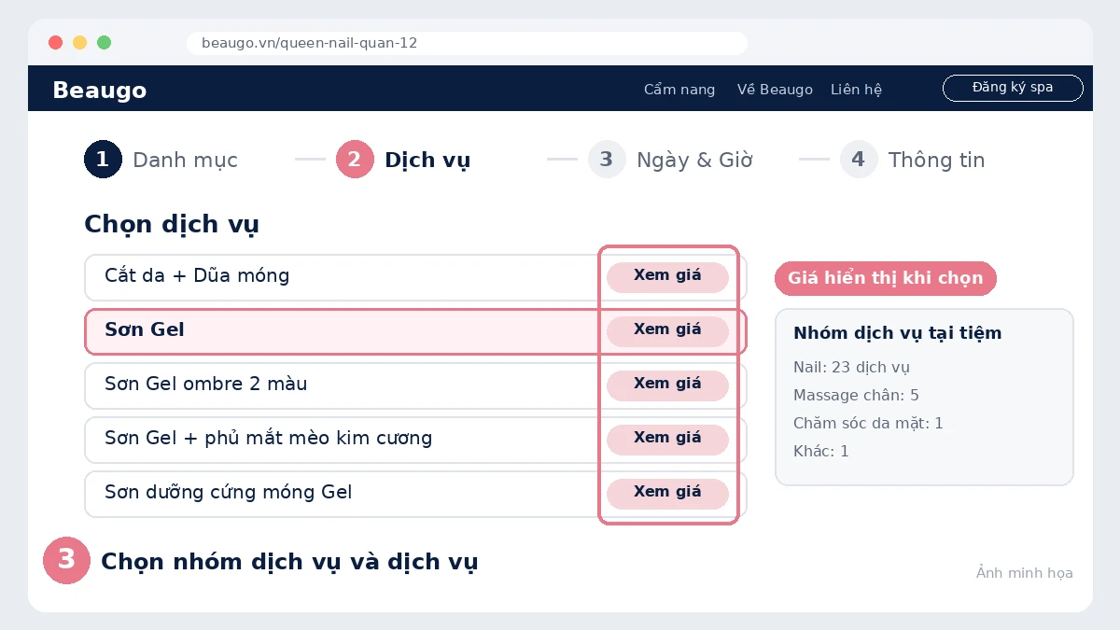Click the Khác: 1 group

[821, 452]
